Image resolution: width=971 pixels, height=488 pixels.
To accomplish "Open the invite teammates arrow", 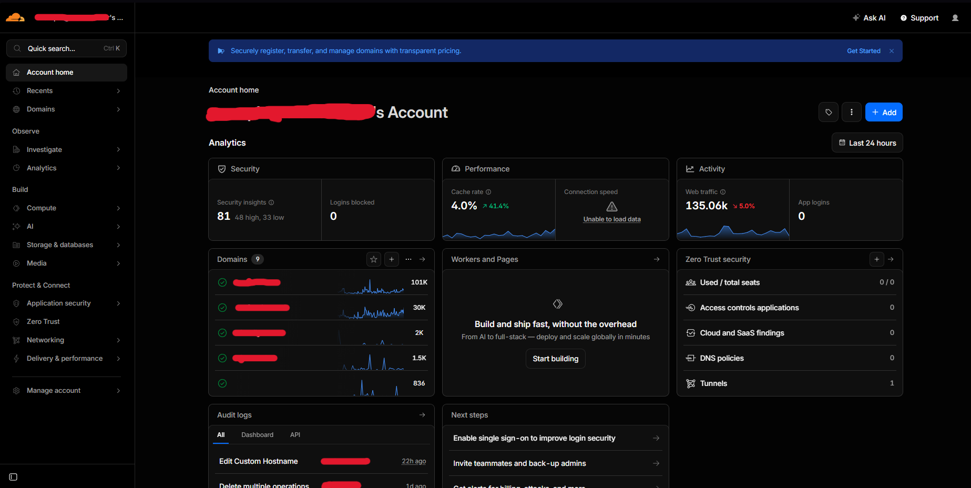I will (656, 463).
